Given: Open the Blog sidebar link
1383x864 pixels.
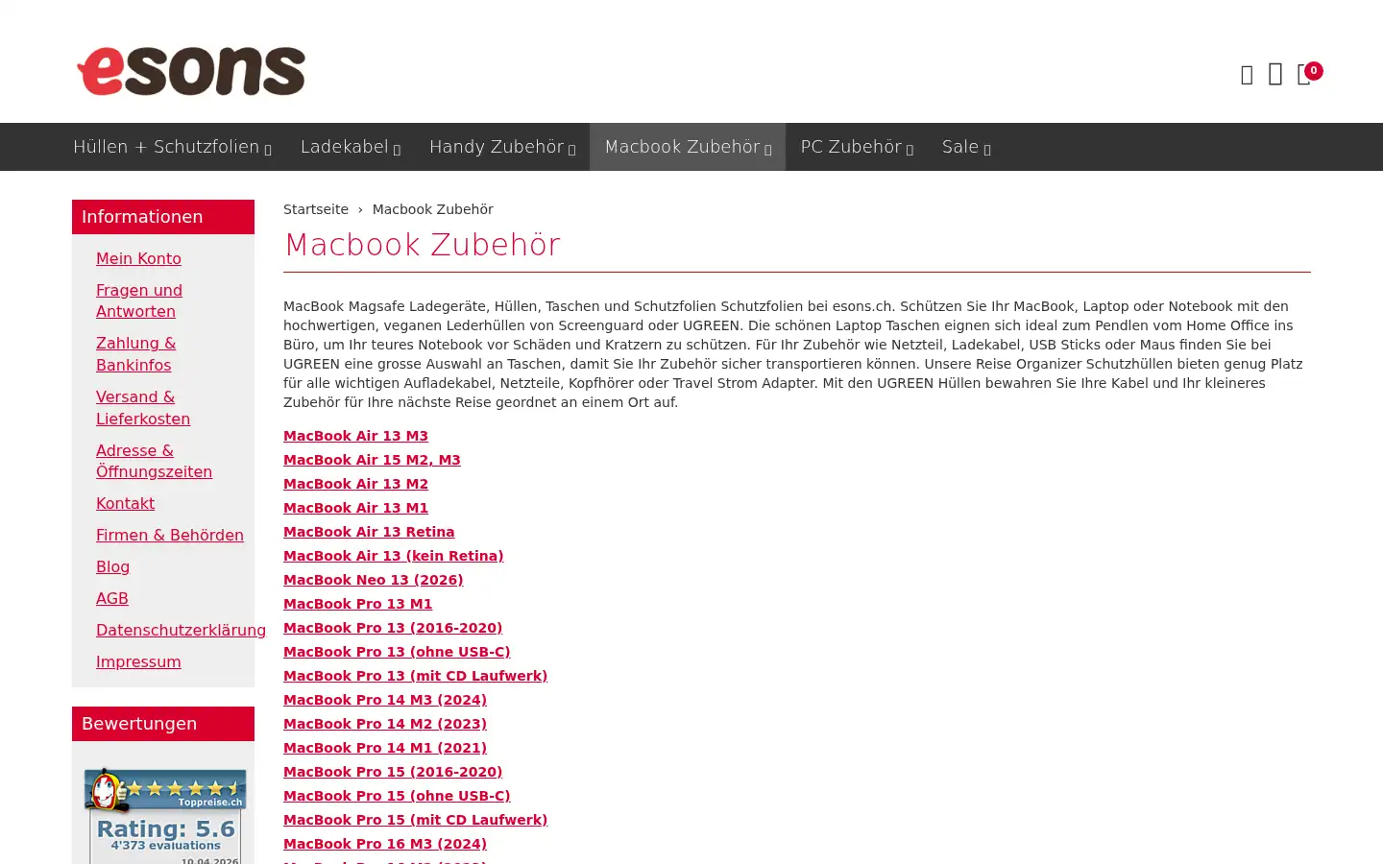Looking at the screenshot, I should (112, 566).
